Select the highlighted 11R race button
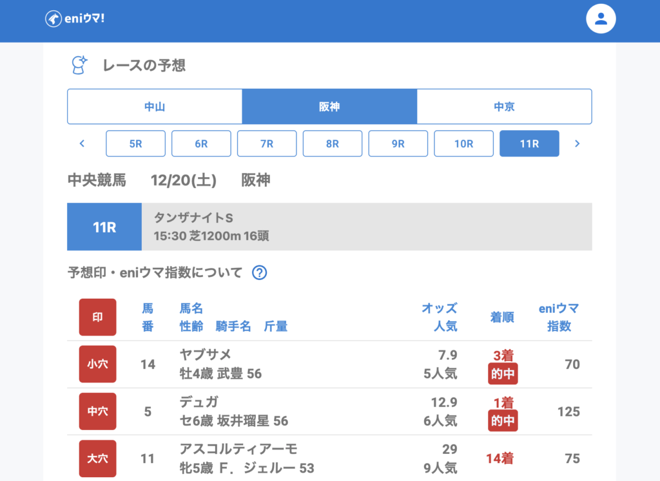 click(x=529, y=144)
